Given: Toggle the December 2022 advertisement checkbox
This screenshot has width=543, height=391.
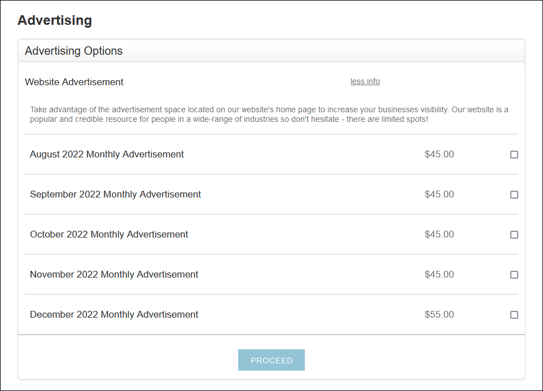Looking at the screenshot, I should (x=514, y=315).
